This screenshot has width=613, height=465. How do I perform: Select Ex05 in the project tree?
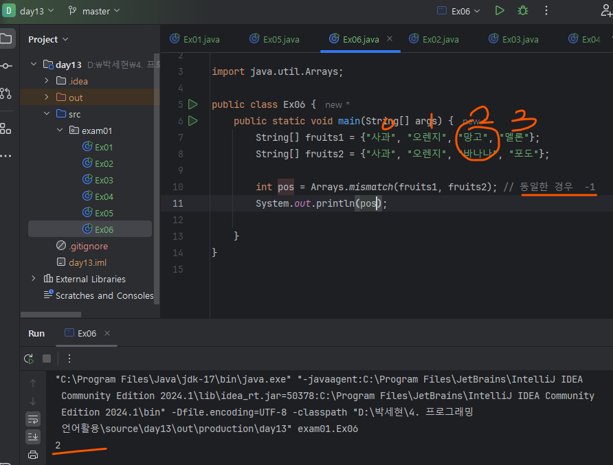tap(98, 213)
